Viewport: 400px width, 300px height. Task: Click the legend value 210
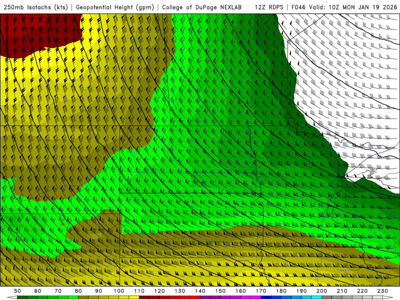(x=342, y=291)
